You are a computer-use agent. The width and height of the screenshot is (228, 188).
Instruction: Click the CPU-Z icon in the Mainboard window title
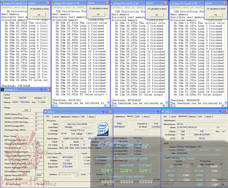click(163, 112)
